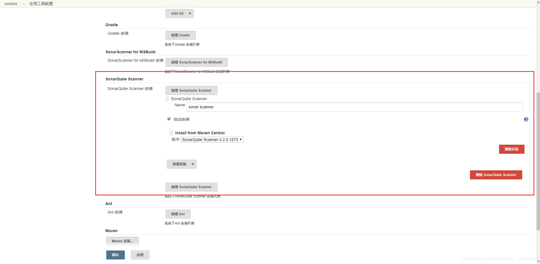Screen dimensions: 540x264
Task: Grab the drag handle beside Install from Maven Central
Action: [x=171, y=133]
